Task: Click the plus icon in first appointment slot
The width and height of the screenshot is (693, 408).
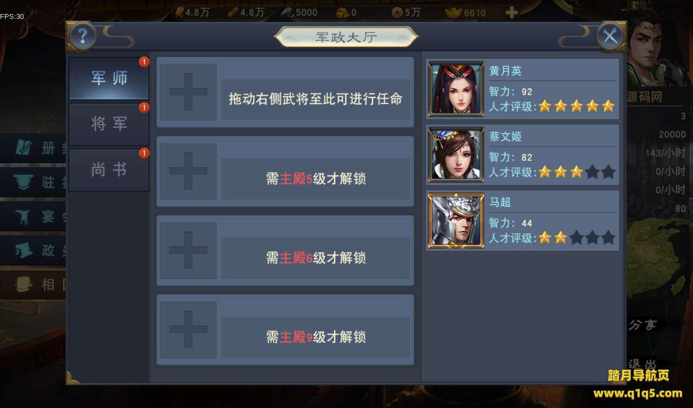Action: (x=188, y=92)
